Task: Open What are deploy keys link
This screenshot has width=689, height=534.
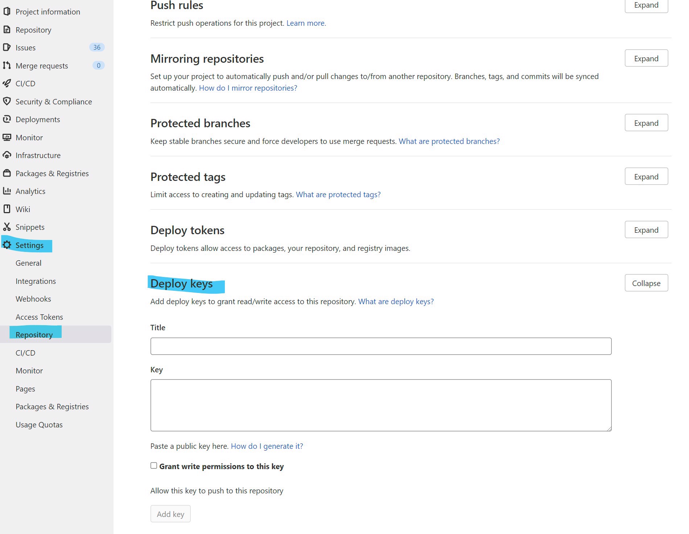Action: click(x=396, y=301)
